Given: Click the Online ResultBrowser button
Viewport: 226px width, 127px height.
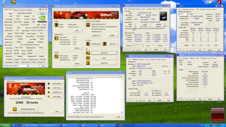Looking at the screenshot, I should 28,109.
